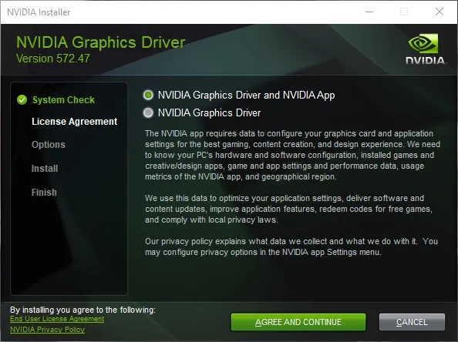Viewport: 458px width, 342px height.
Task: Open the NVIDIA Privacy Policy link
Action: point(47,330)
